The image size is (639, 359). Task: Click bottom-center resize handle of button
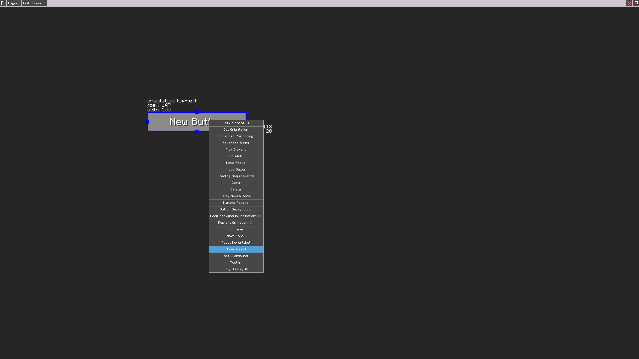pos(197,132)
